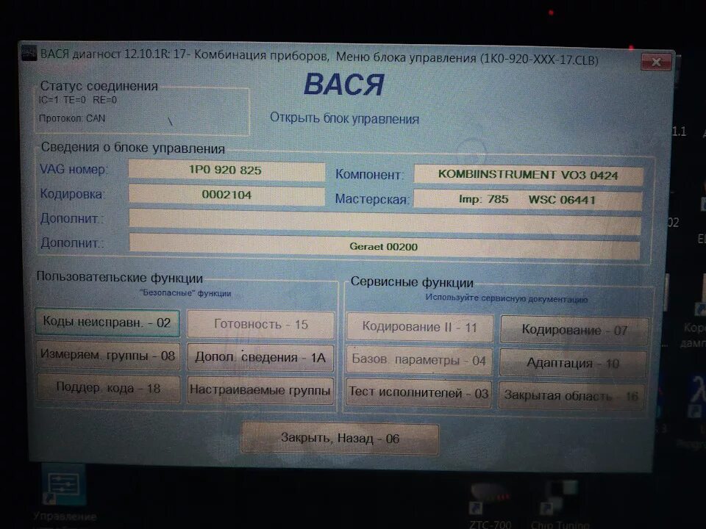Click the Geraet 00200 field

[x=385, y=247]
